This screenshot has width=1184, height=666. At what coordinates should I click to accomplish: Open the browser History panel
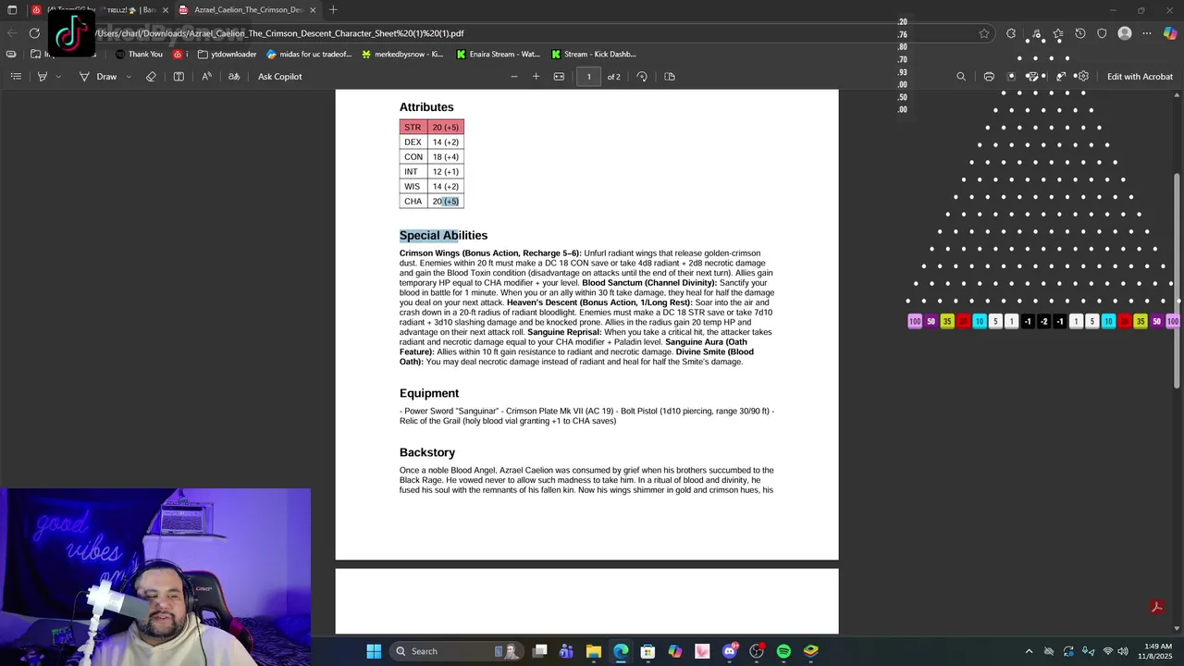point(1079,33)
